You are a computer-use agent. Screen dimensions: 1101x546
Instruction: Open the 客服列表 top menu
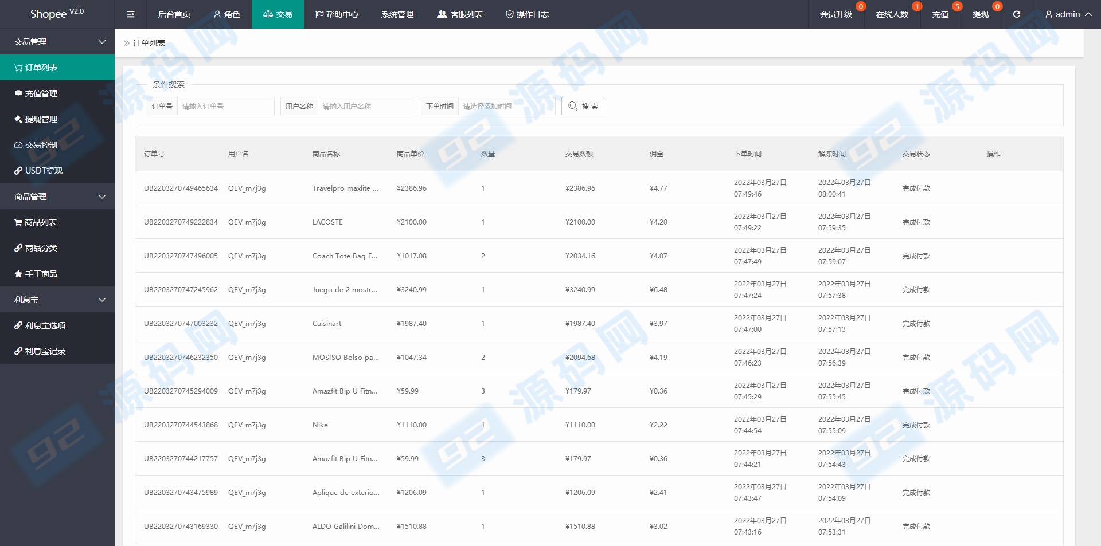click(460, 14)
